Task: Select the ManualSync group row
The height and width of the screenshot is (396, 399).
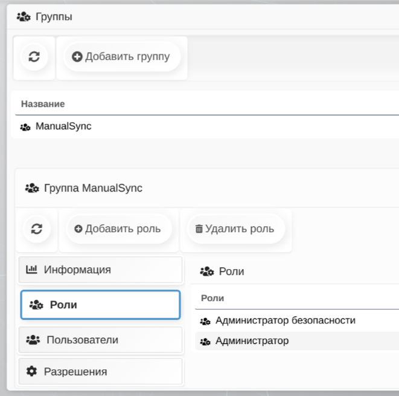Action: (x=63, y=126)
